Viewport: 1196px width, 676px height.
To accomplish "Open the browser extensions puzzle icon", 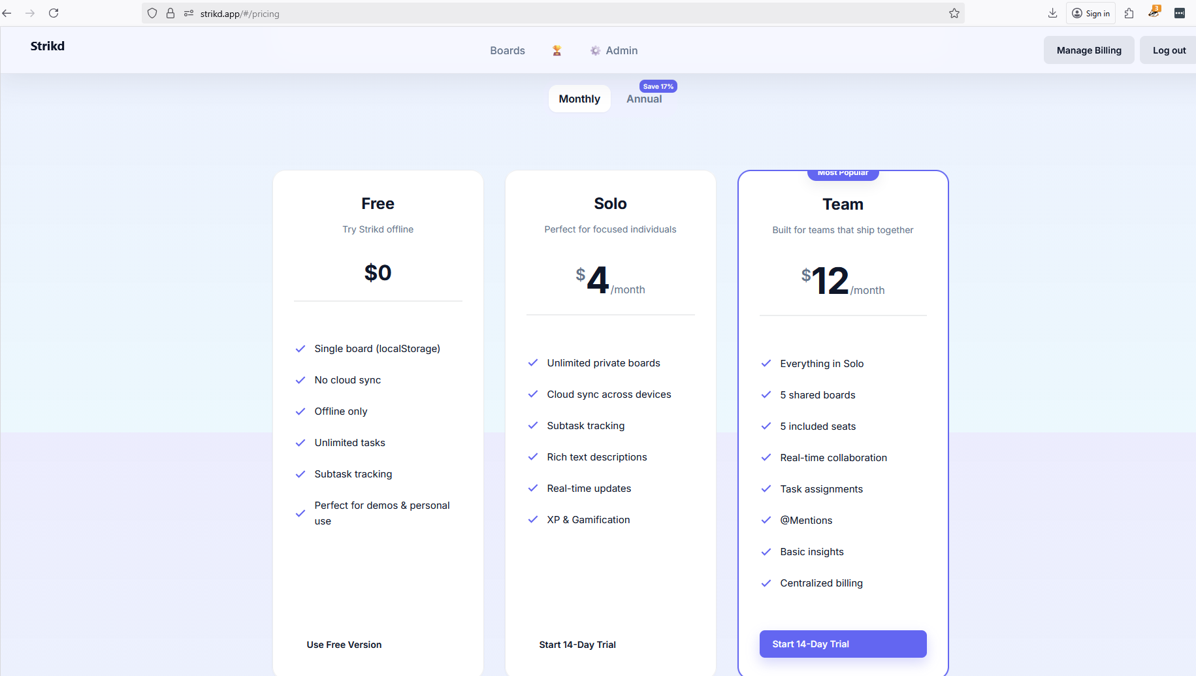I will (x=1129, y=13).
